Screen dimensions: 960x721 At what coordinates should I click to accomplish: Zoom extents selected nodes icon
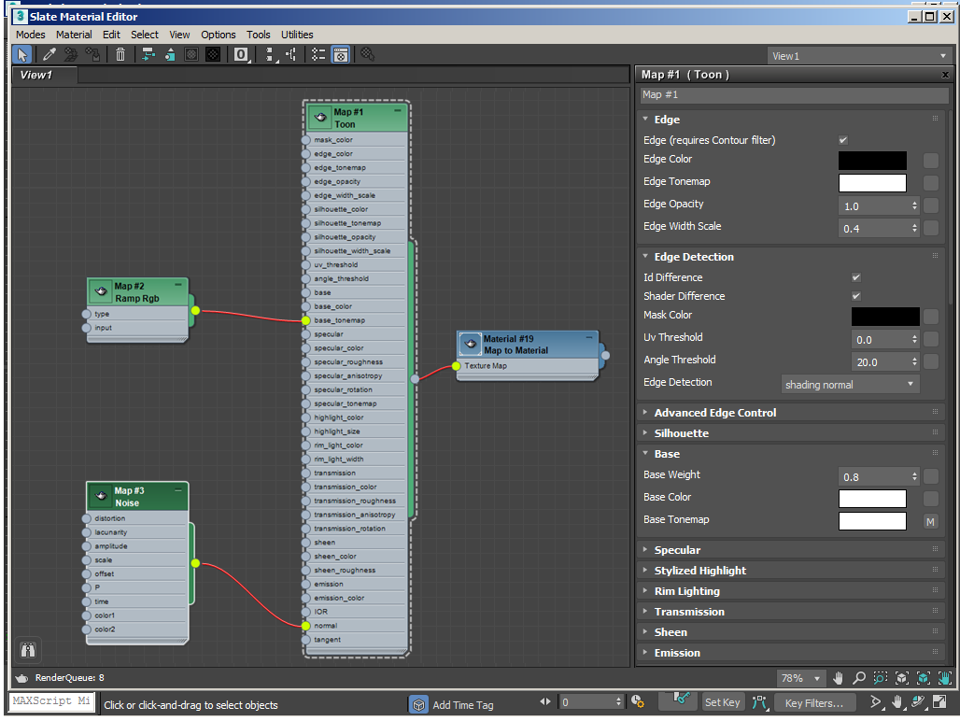[x=924, y=677]
